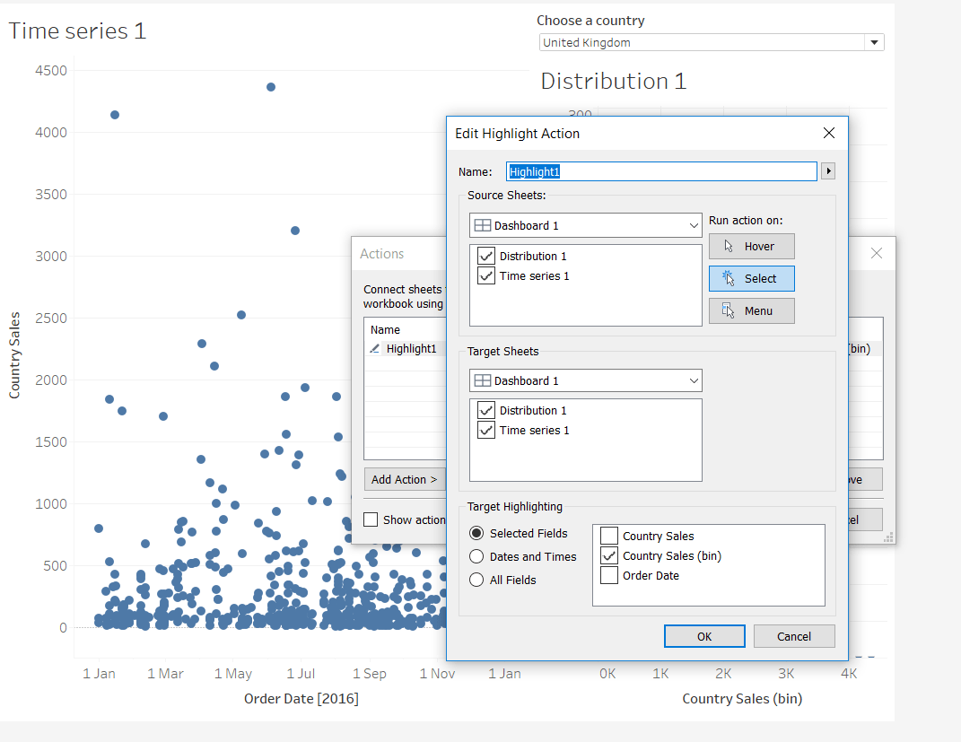Uncheck Distribution 1 in Source Sheets
This screenshot has width=961, height=742.
(x=486, y=257)
